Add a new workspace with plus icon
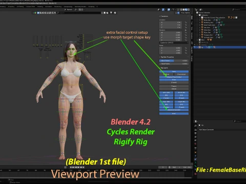Screen dimensions: 246x184 coord(97,7)
